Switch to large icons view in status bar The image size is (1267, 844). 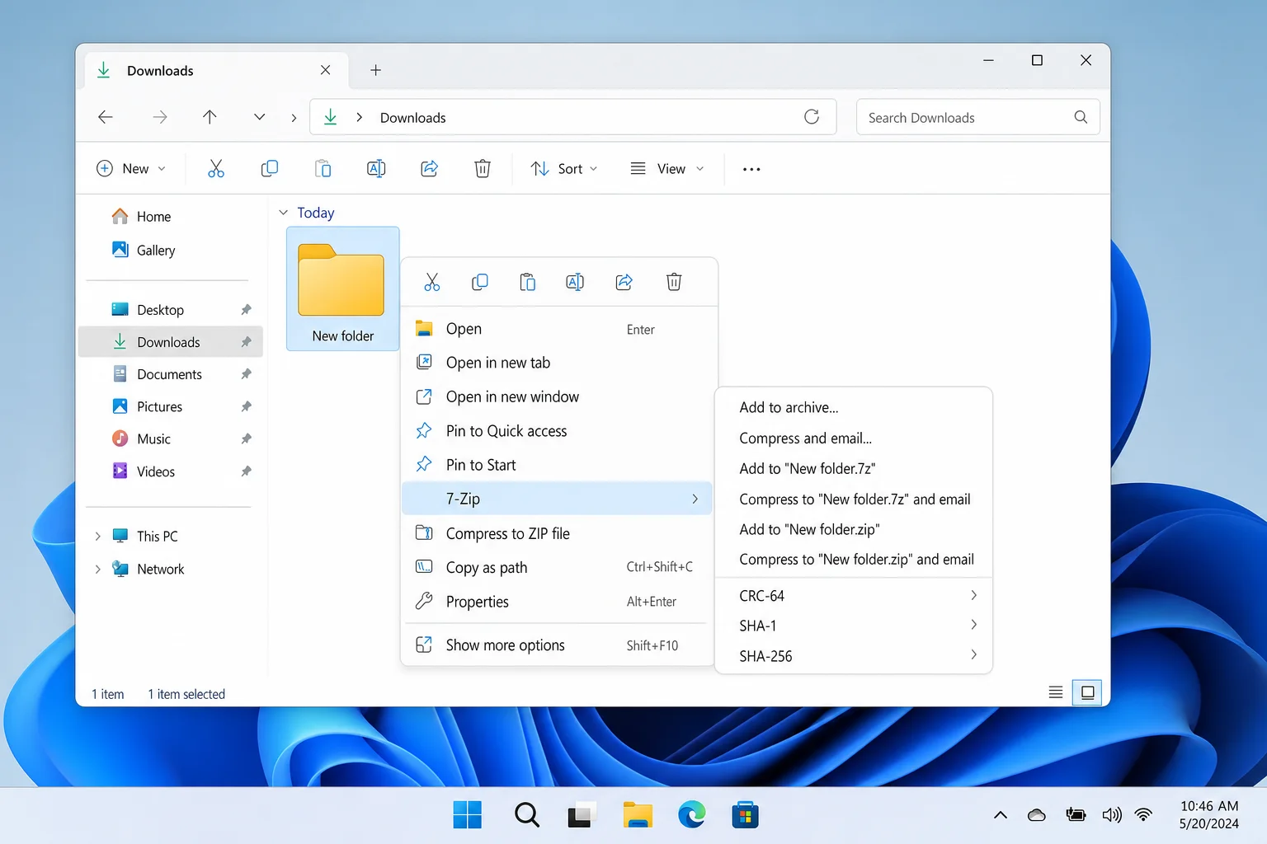(1087, 693)
